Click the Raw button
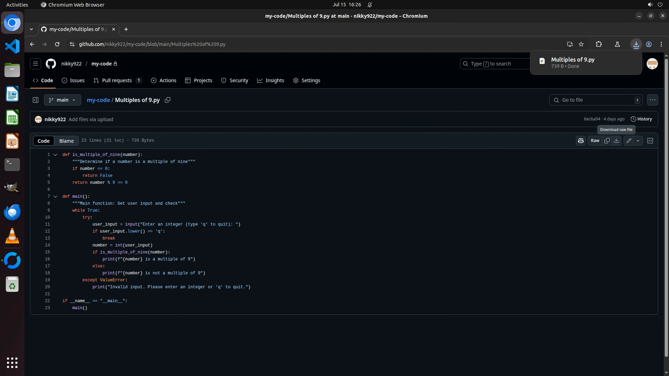 595,141
